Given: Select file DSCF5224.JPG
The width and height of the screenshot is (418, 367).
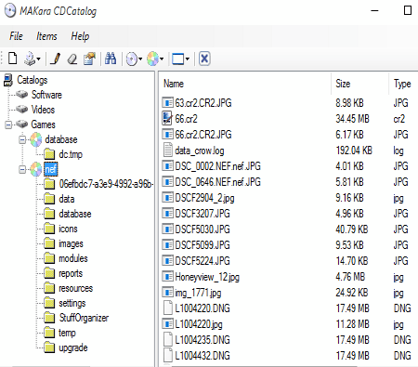Looking at the screenshot, I should (x=202, y=261).
